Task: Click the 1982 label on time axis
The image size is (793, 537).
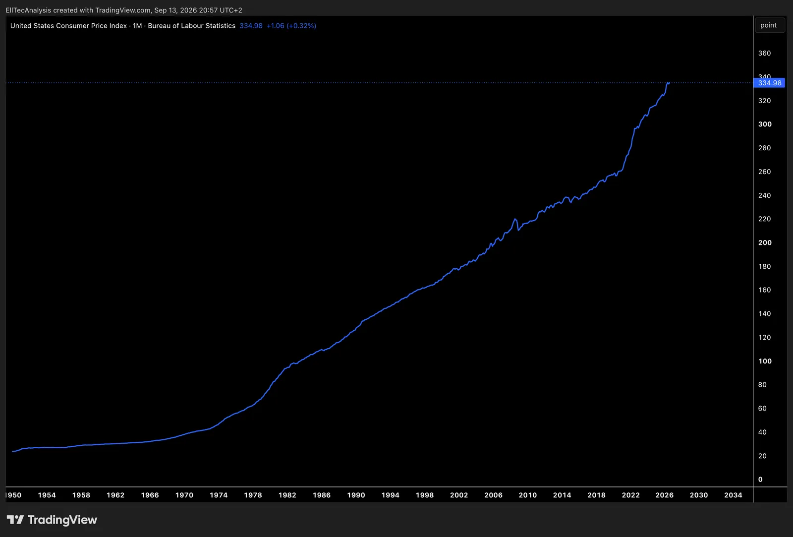Action: pyautogui.click(x=287, y=495)
